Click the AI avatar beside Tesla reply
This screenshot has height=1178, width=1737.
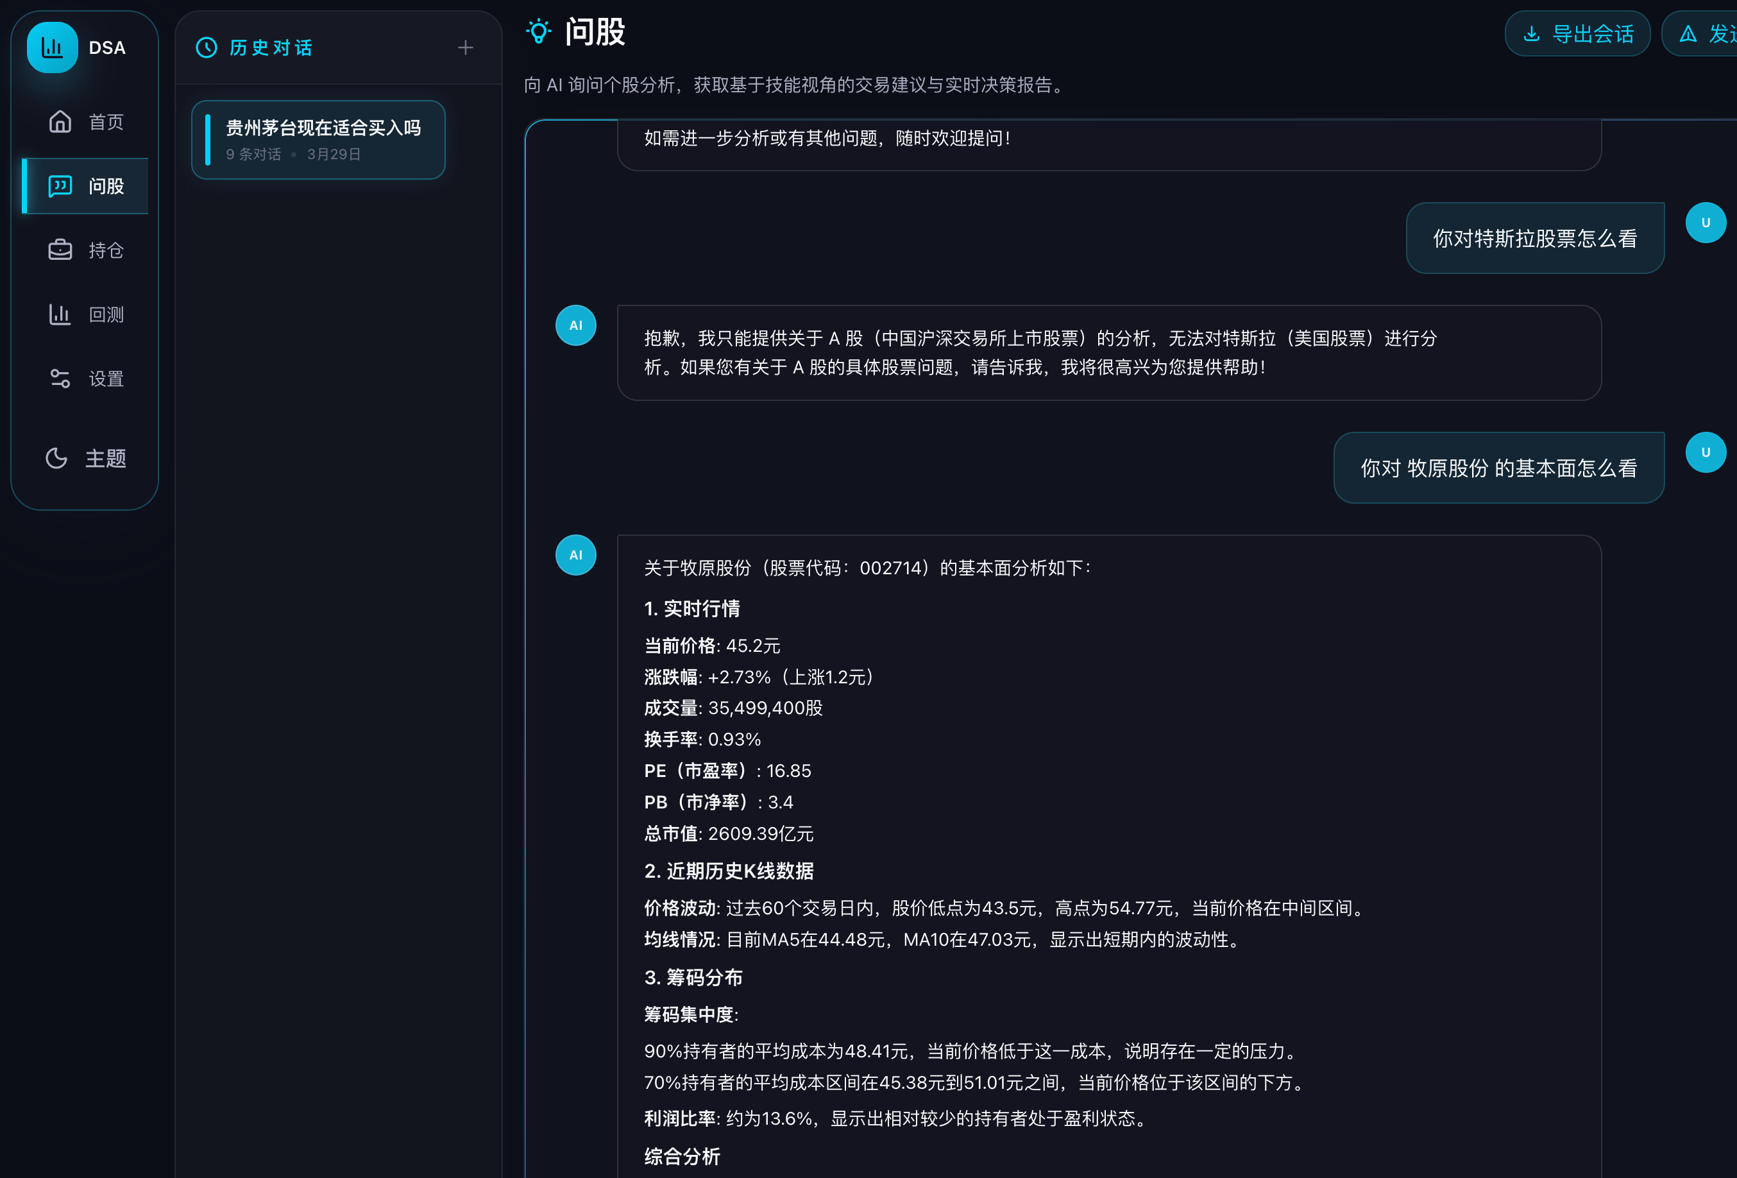575,325
